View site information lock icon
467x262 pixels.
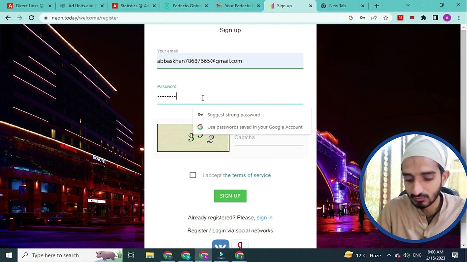pyautogui.click(x=45, y=18)
